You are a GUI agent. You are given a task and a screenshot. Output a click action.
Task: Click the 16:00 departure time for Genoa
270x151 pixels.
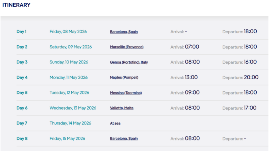(x=250, y=62)
